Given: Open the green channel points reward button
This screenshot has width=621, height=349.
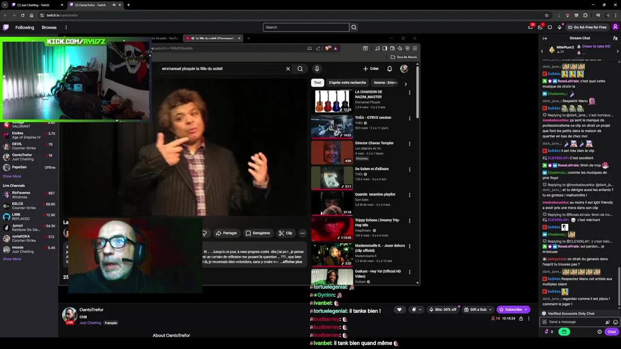Looking at the screenshot, I should click(x=564, y=332).
